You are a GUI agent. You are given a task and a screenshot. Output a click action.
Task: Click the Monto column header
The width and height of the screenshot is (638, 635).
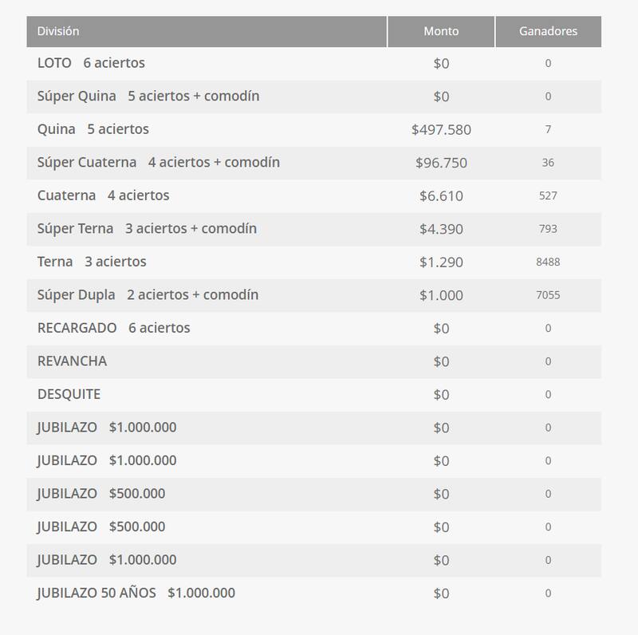(x=441, y=31)
